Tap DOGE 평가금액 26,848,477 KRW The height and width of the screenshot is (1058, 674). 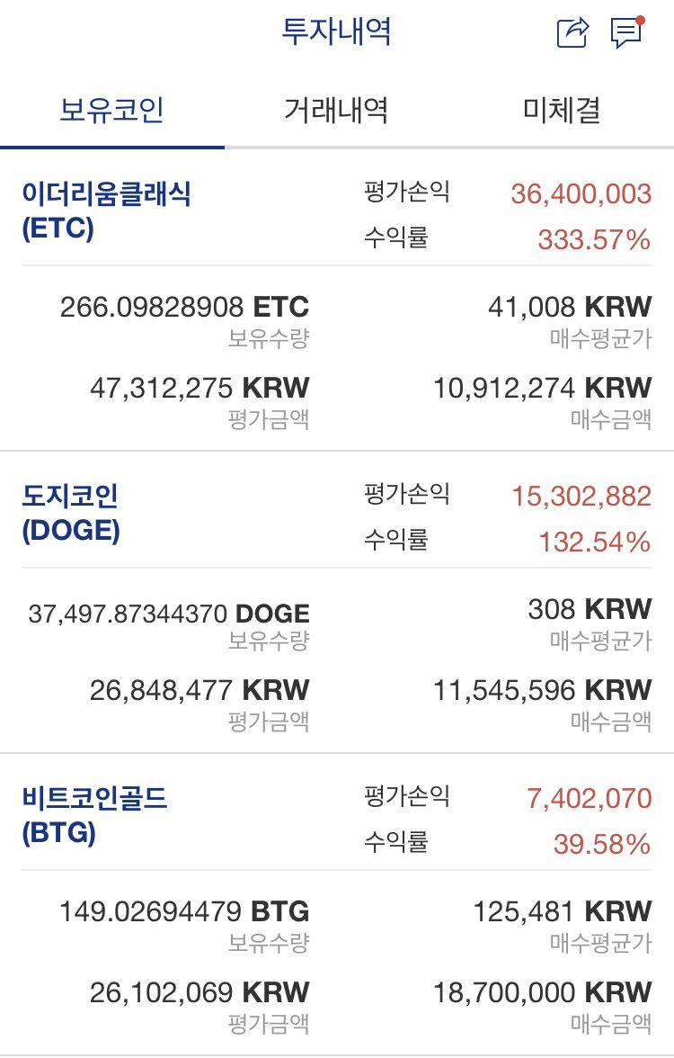point(199,690)
